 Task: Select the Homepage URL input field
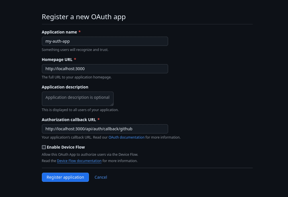tap(105, 68)
